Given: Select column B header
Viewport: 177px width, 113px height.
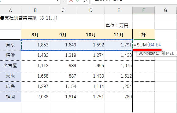Looking at the screenshot, I should [x=35, y=10].
